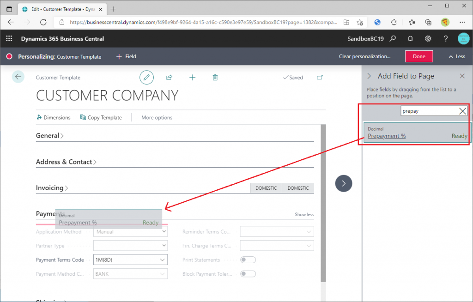Open the settings gear menu

(428, 39)
